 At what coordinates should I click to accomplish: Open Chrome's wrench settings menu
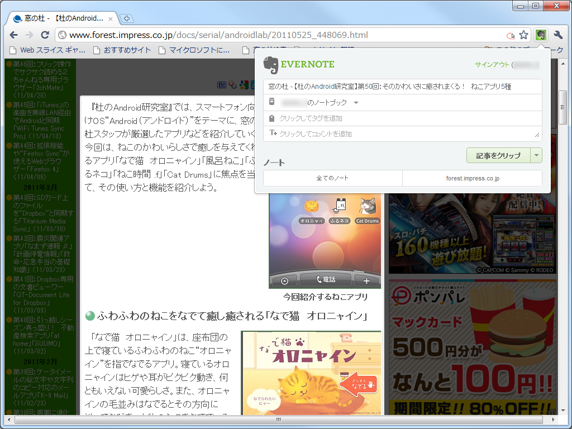557,34
